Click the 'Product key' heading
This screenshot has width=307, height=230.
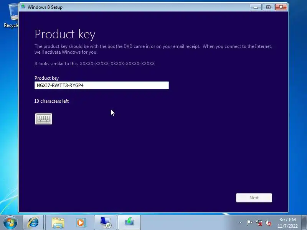coord(65,34)
